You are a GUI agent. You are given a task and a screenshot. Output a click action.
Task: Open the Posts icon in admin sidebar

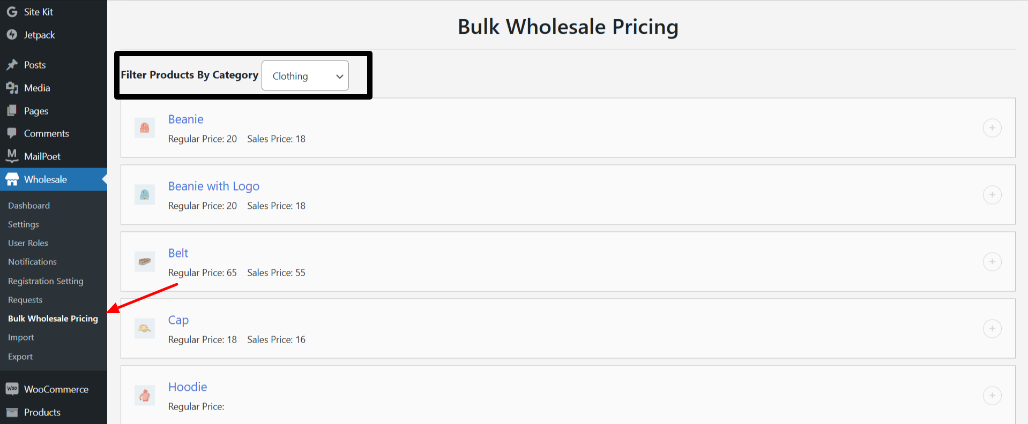[12, 64]
